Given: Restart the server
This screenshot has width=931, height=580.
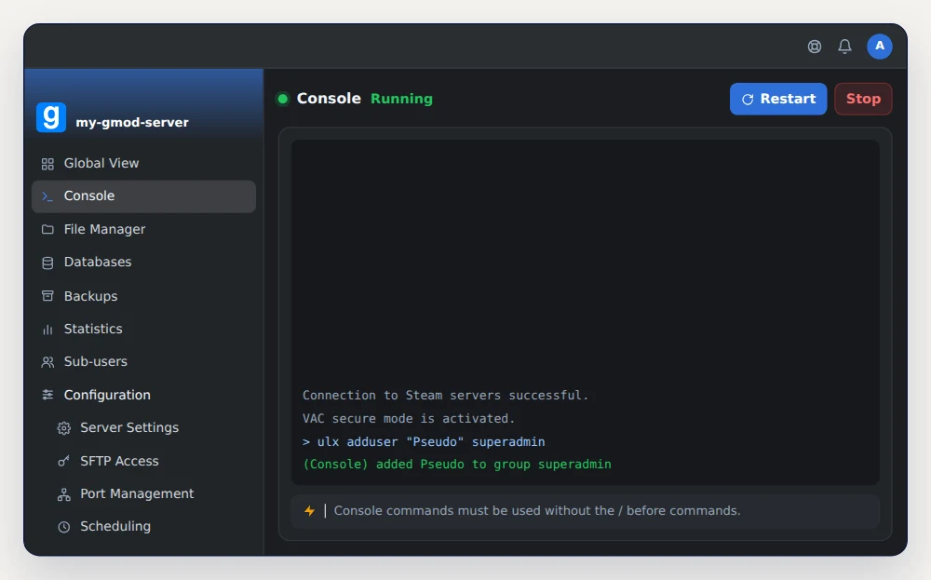Looking at the screenshot, I should tap(778, 99).
